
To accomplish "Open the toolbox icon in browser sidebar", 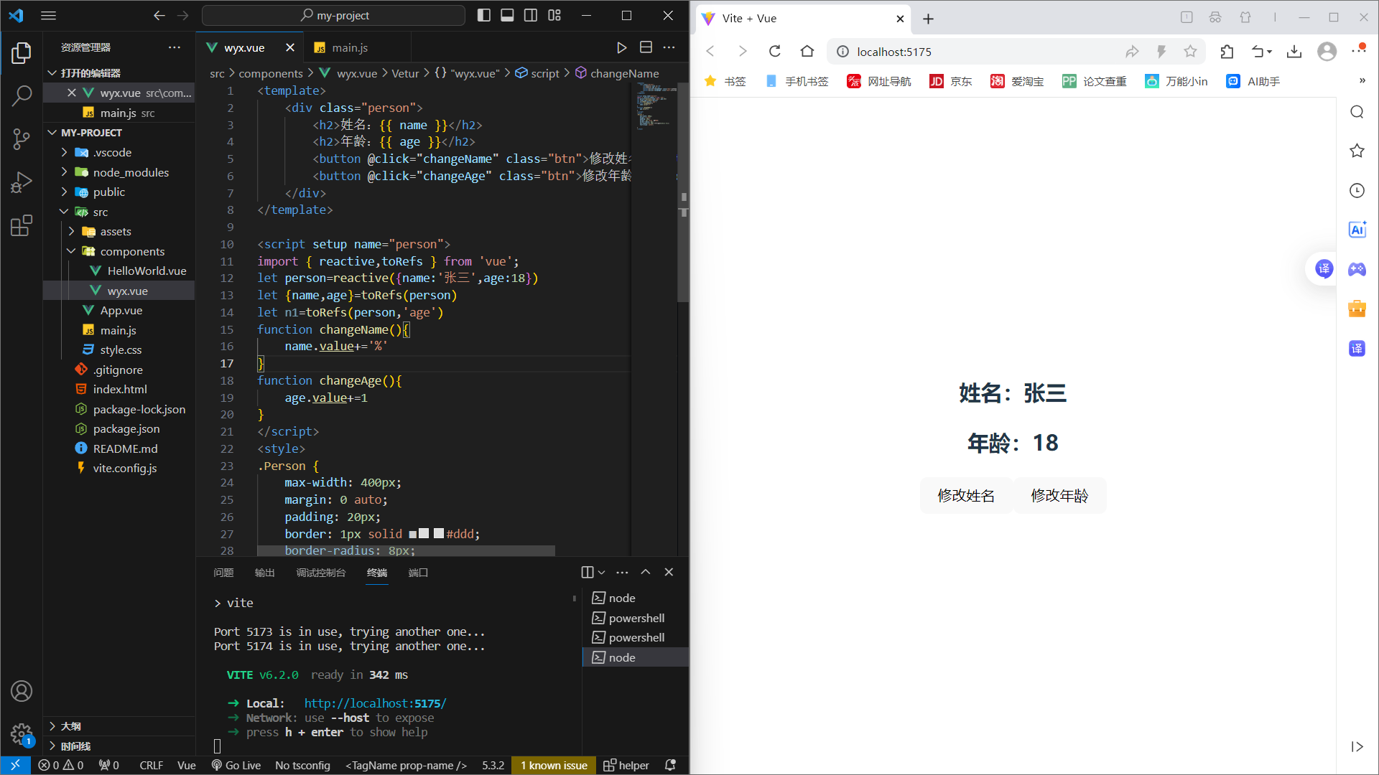I will [x=1357, y=309].
